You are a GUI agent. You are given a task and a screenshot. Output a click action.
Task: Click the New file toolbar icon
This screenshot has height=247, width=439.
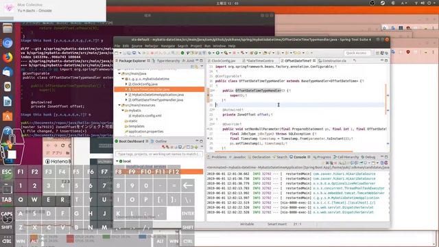click(117, 53)
